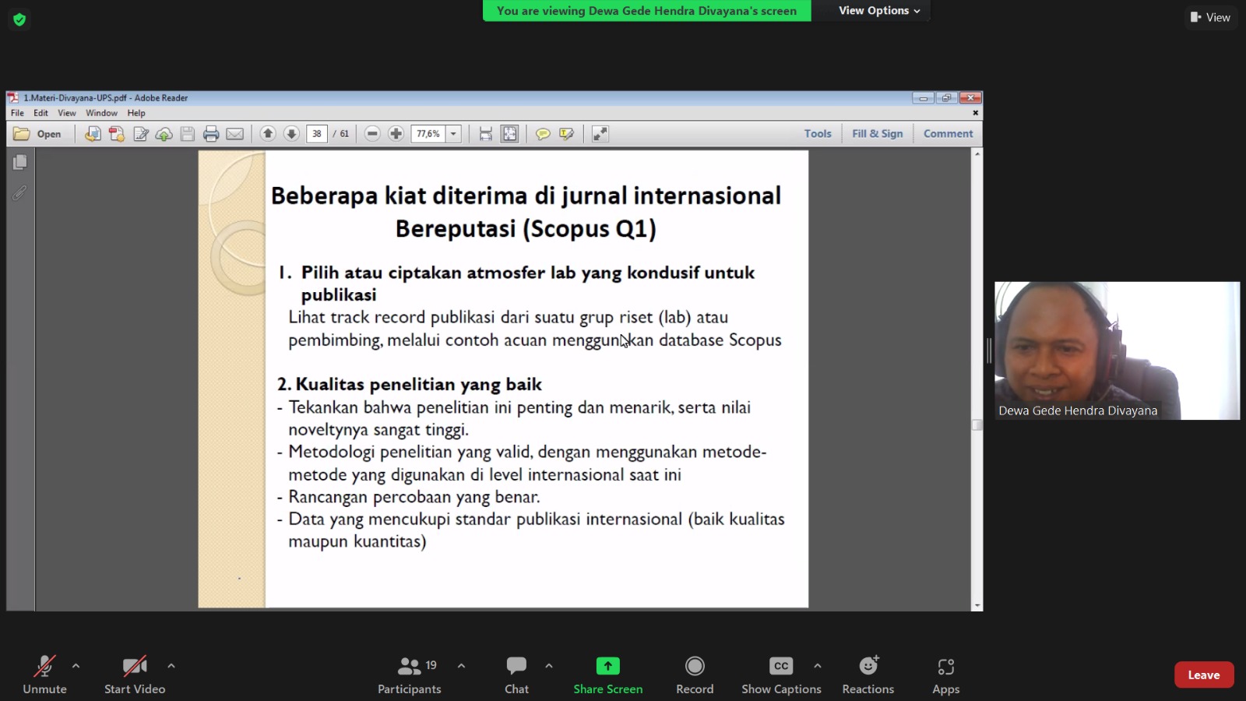Click the convert file to PDF icon

click(93, 134)
